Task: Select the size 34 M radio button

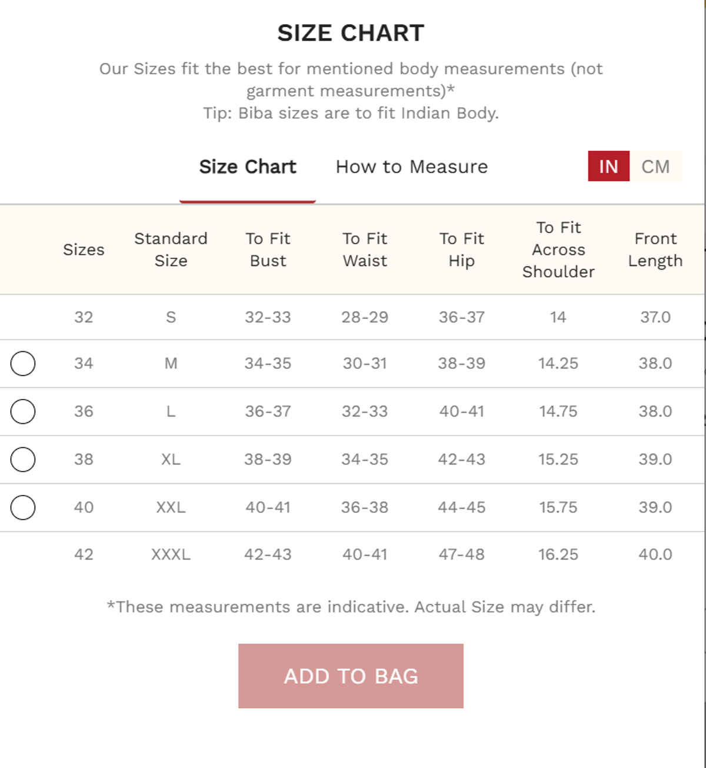Action: point(23,363)
